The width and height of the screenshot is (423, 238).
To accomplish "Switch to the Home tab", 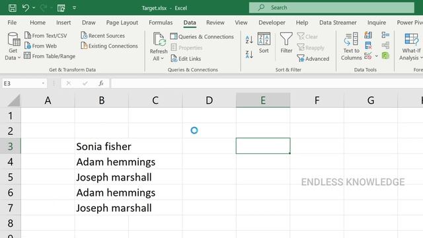I will coord(38,22).
